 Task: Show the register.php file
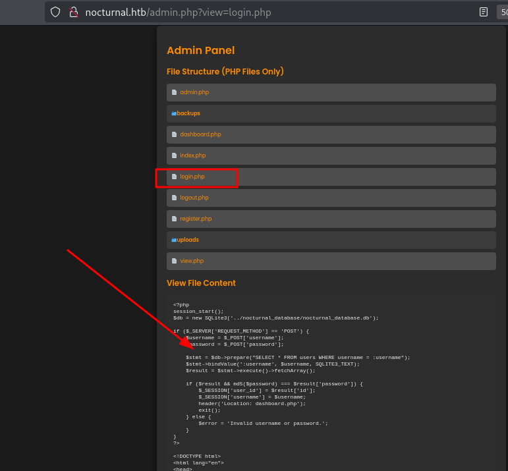pyautogui.click(x=196, y=219)
